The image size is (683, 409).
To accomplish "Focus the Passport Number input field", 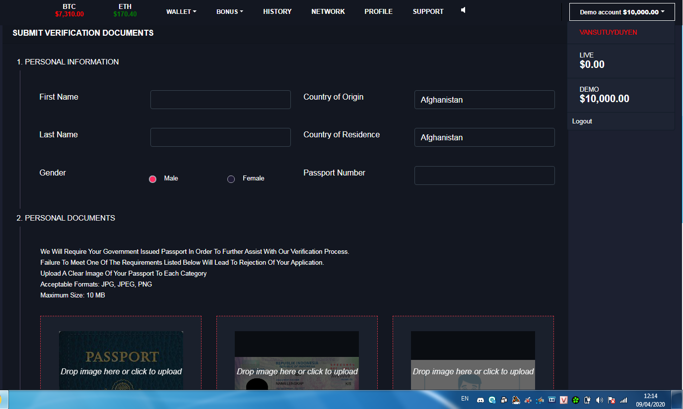I will click(484, 175).
